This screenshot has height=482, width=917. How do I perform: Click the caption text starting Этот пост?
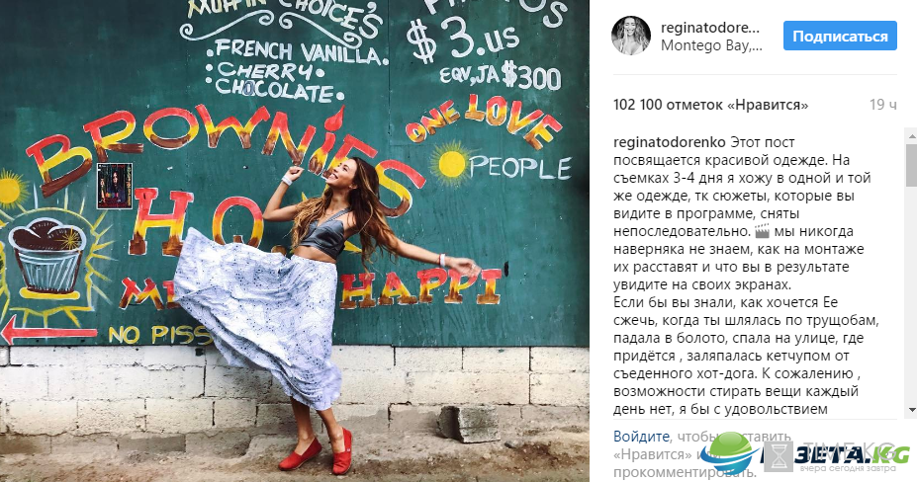[x=746, y=277]
